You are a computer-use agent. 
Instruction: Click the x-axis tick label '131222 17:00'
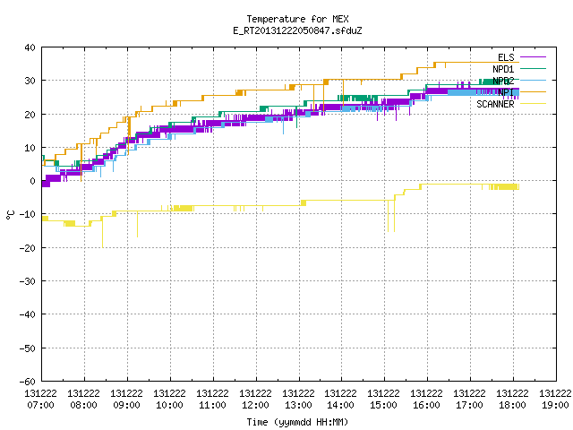coord(469,399)
